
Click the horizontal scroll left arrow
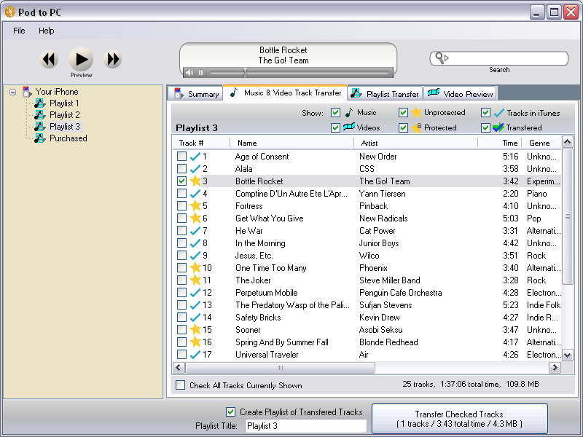point(179,368)
